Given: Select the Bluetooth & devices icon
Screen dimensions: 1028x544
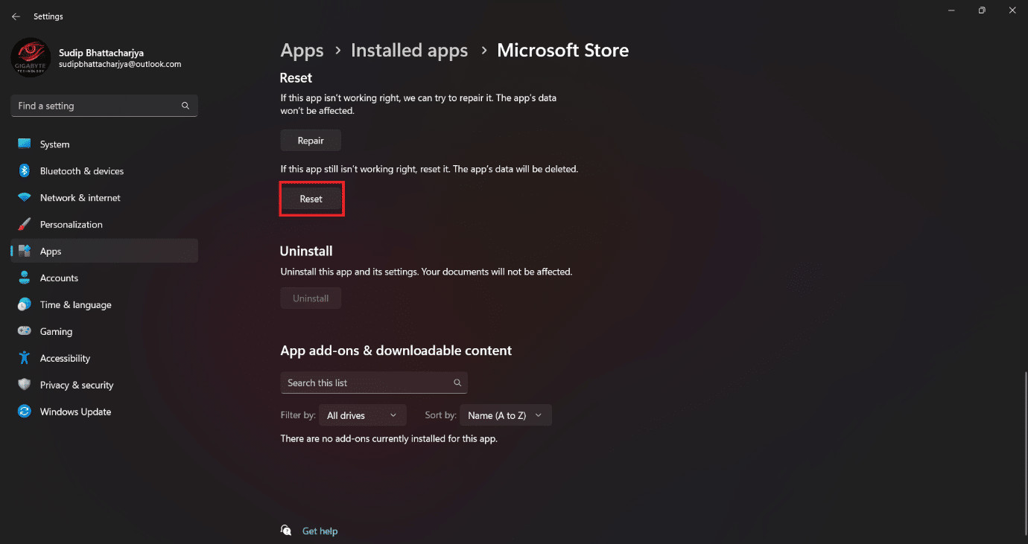Looking at the screenshot, I should 25,170.
